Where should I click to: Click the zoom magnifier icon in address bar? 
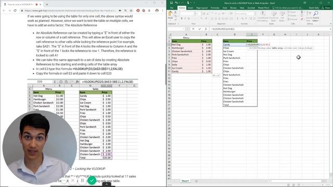click(x=126, y=10)
